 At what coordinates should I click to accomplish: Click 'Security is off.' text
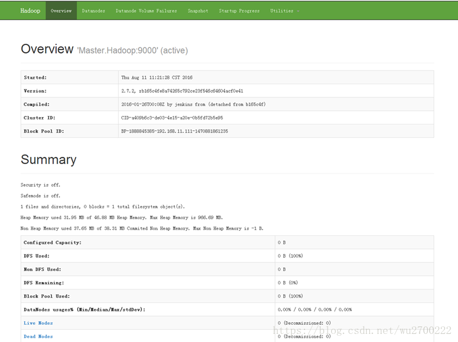[40, 185]
